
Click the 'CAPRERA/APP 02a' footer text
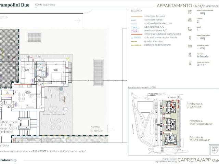point(198,160)
